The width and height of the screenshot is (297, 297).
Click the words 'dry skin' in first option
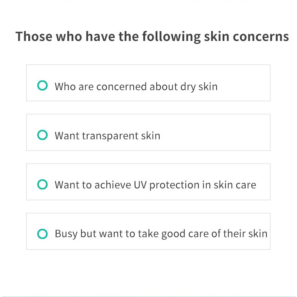click(x=199, y=87)
